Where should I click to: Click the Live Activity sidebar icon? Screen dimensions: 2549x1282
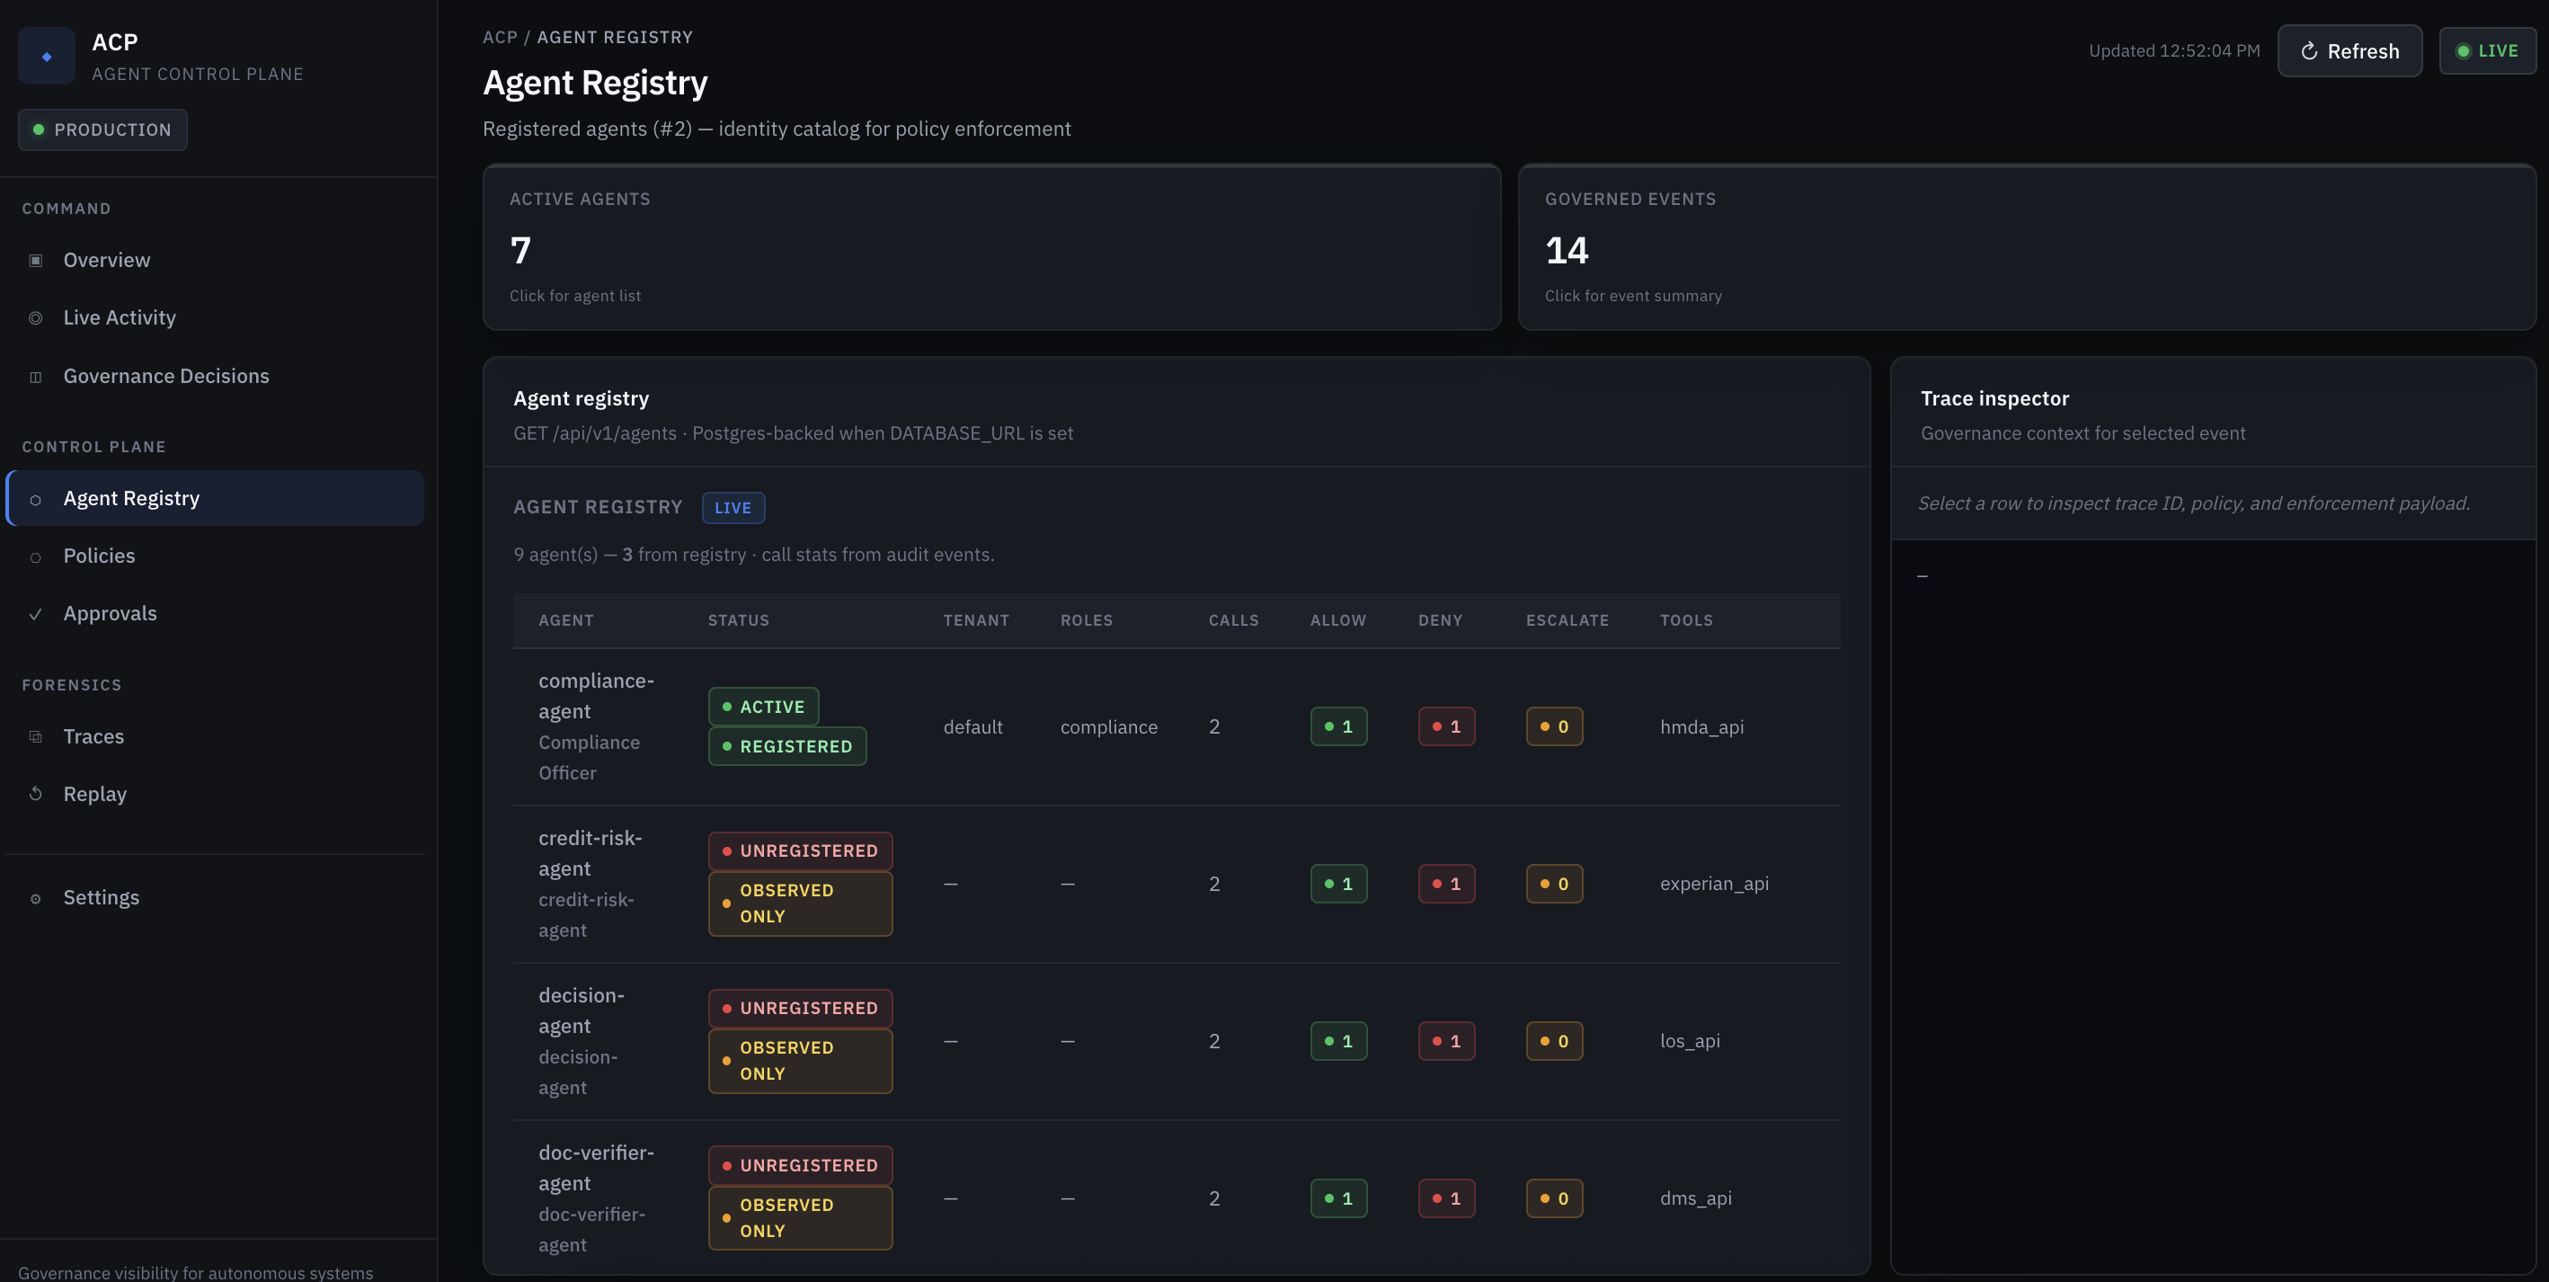tap(36, 317)
